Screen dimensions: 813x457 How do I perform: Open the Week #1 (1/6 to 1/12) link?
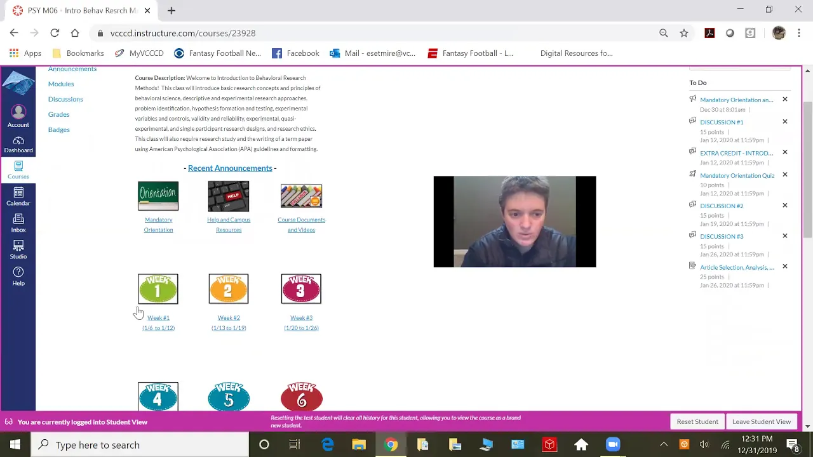pyautogui.click(x=158, y=322)
